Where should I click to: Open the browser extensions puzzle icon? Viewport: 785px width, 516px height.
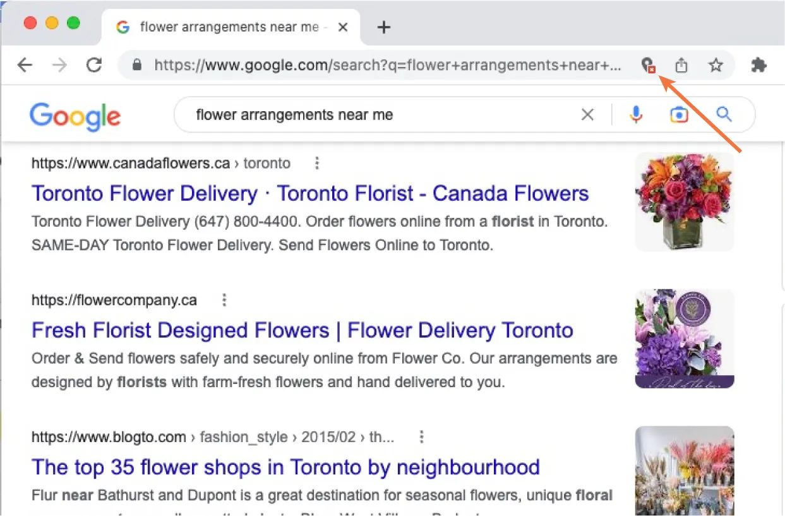[758, 64]
